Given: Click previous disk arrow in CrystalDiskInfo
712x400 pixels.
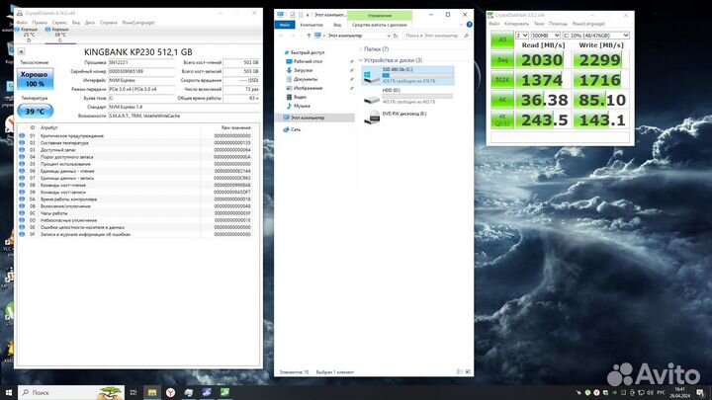Looking at the screenshot, I should [x=21, y=51].
